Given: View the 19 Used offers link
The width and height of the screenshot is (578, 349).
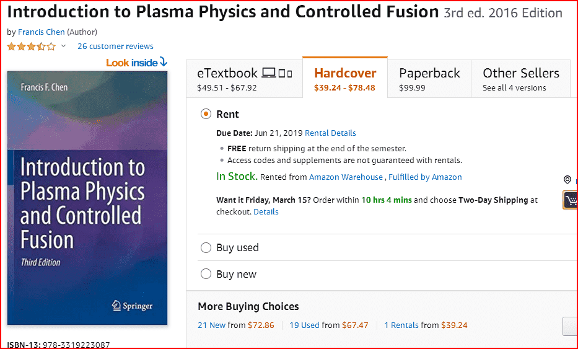Looking at the screenshot, I should click(304, 325).
